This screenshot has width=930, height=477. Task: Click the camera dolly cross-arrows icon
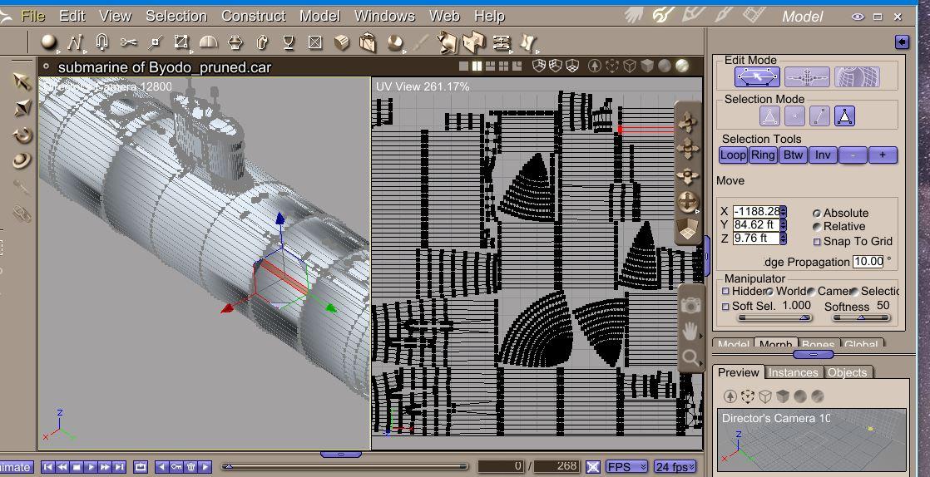point(687,123)
